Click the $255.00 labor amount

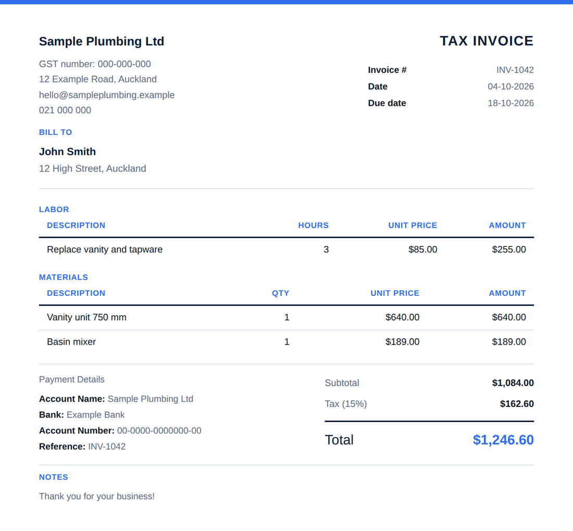509,250
